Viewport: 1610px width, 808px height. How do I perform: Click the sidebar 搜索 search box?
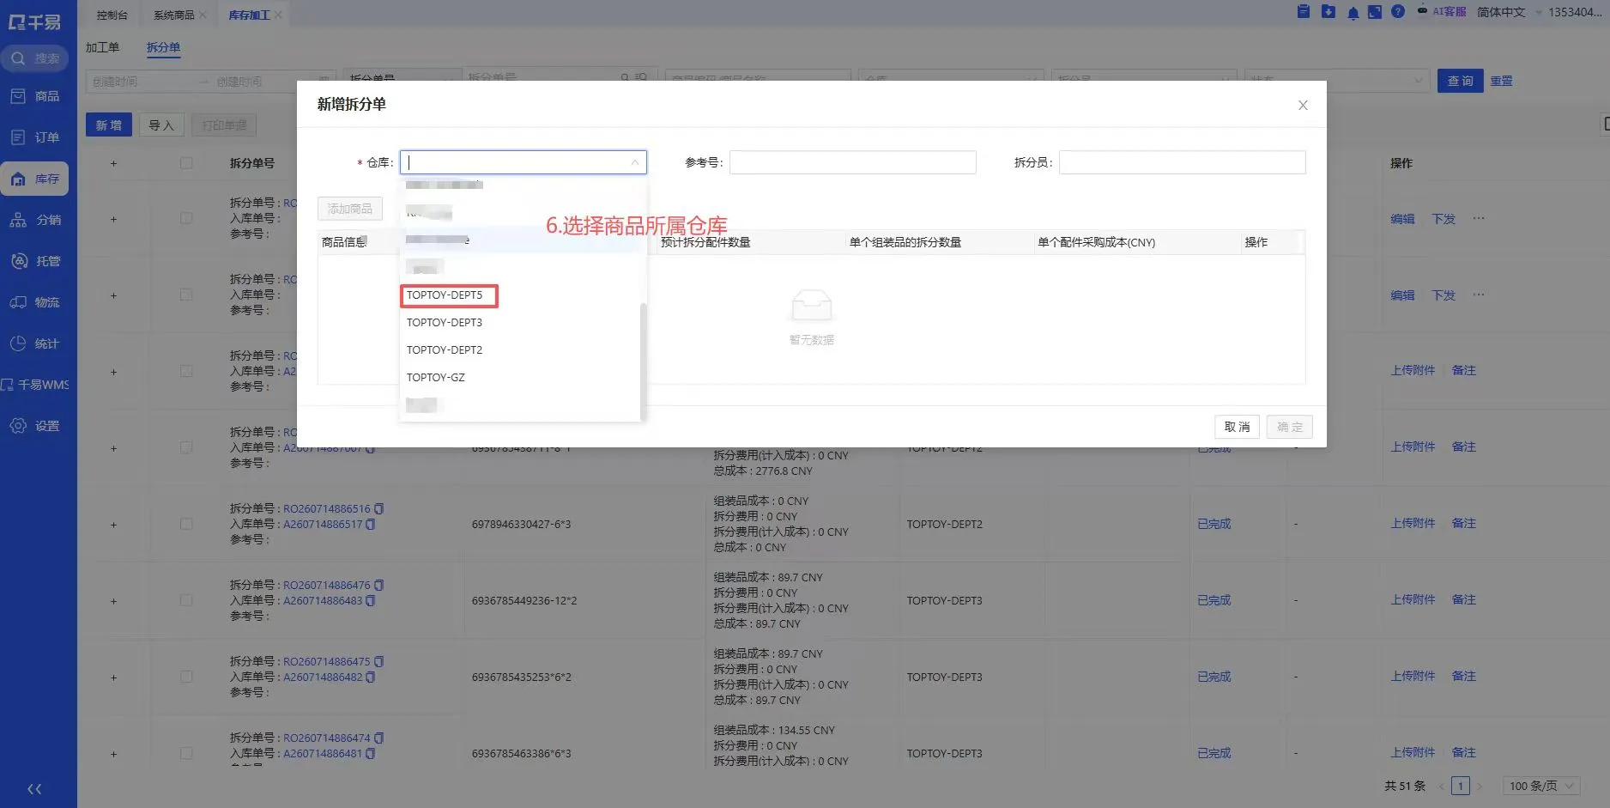[x=35, y=58]
